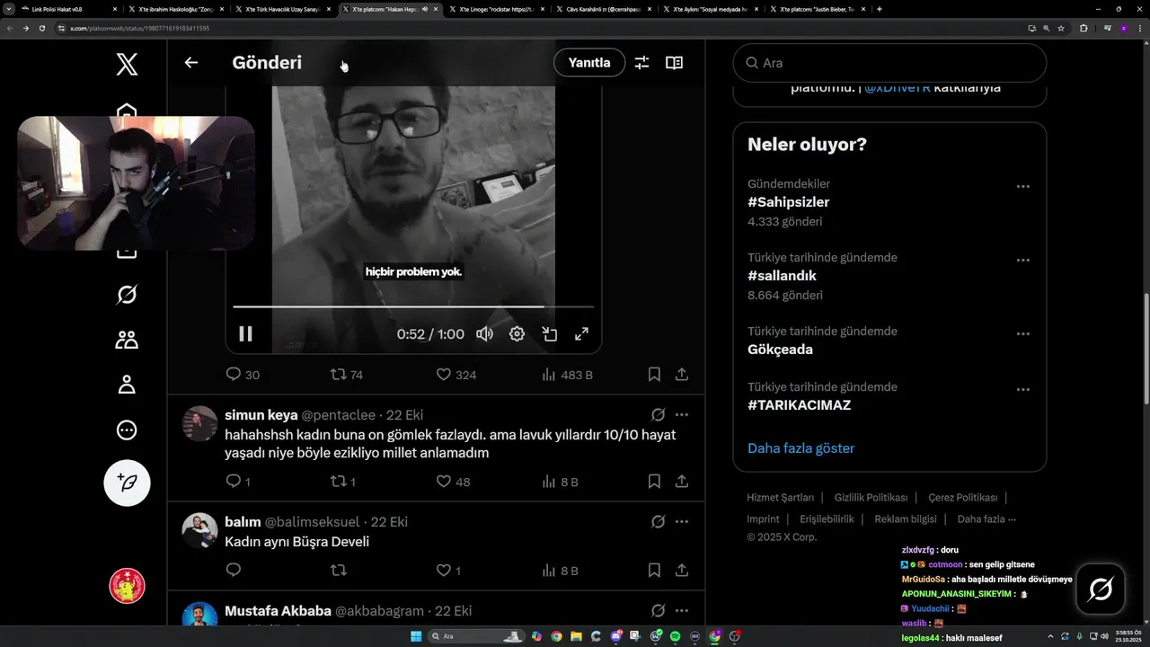Open simun keya's profile avatar

pyautogui.click(x=200, y=423)
